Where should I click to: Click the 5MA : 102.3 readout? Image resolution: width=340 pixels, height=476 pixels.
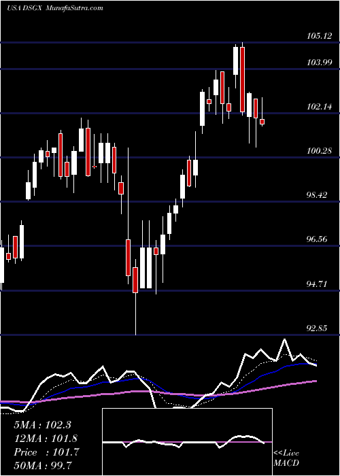click(42, 425)
